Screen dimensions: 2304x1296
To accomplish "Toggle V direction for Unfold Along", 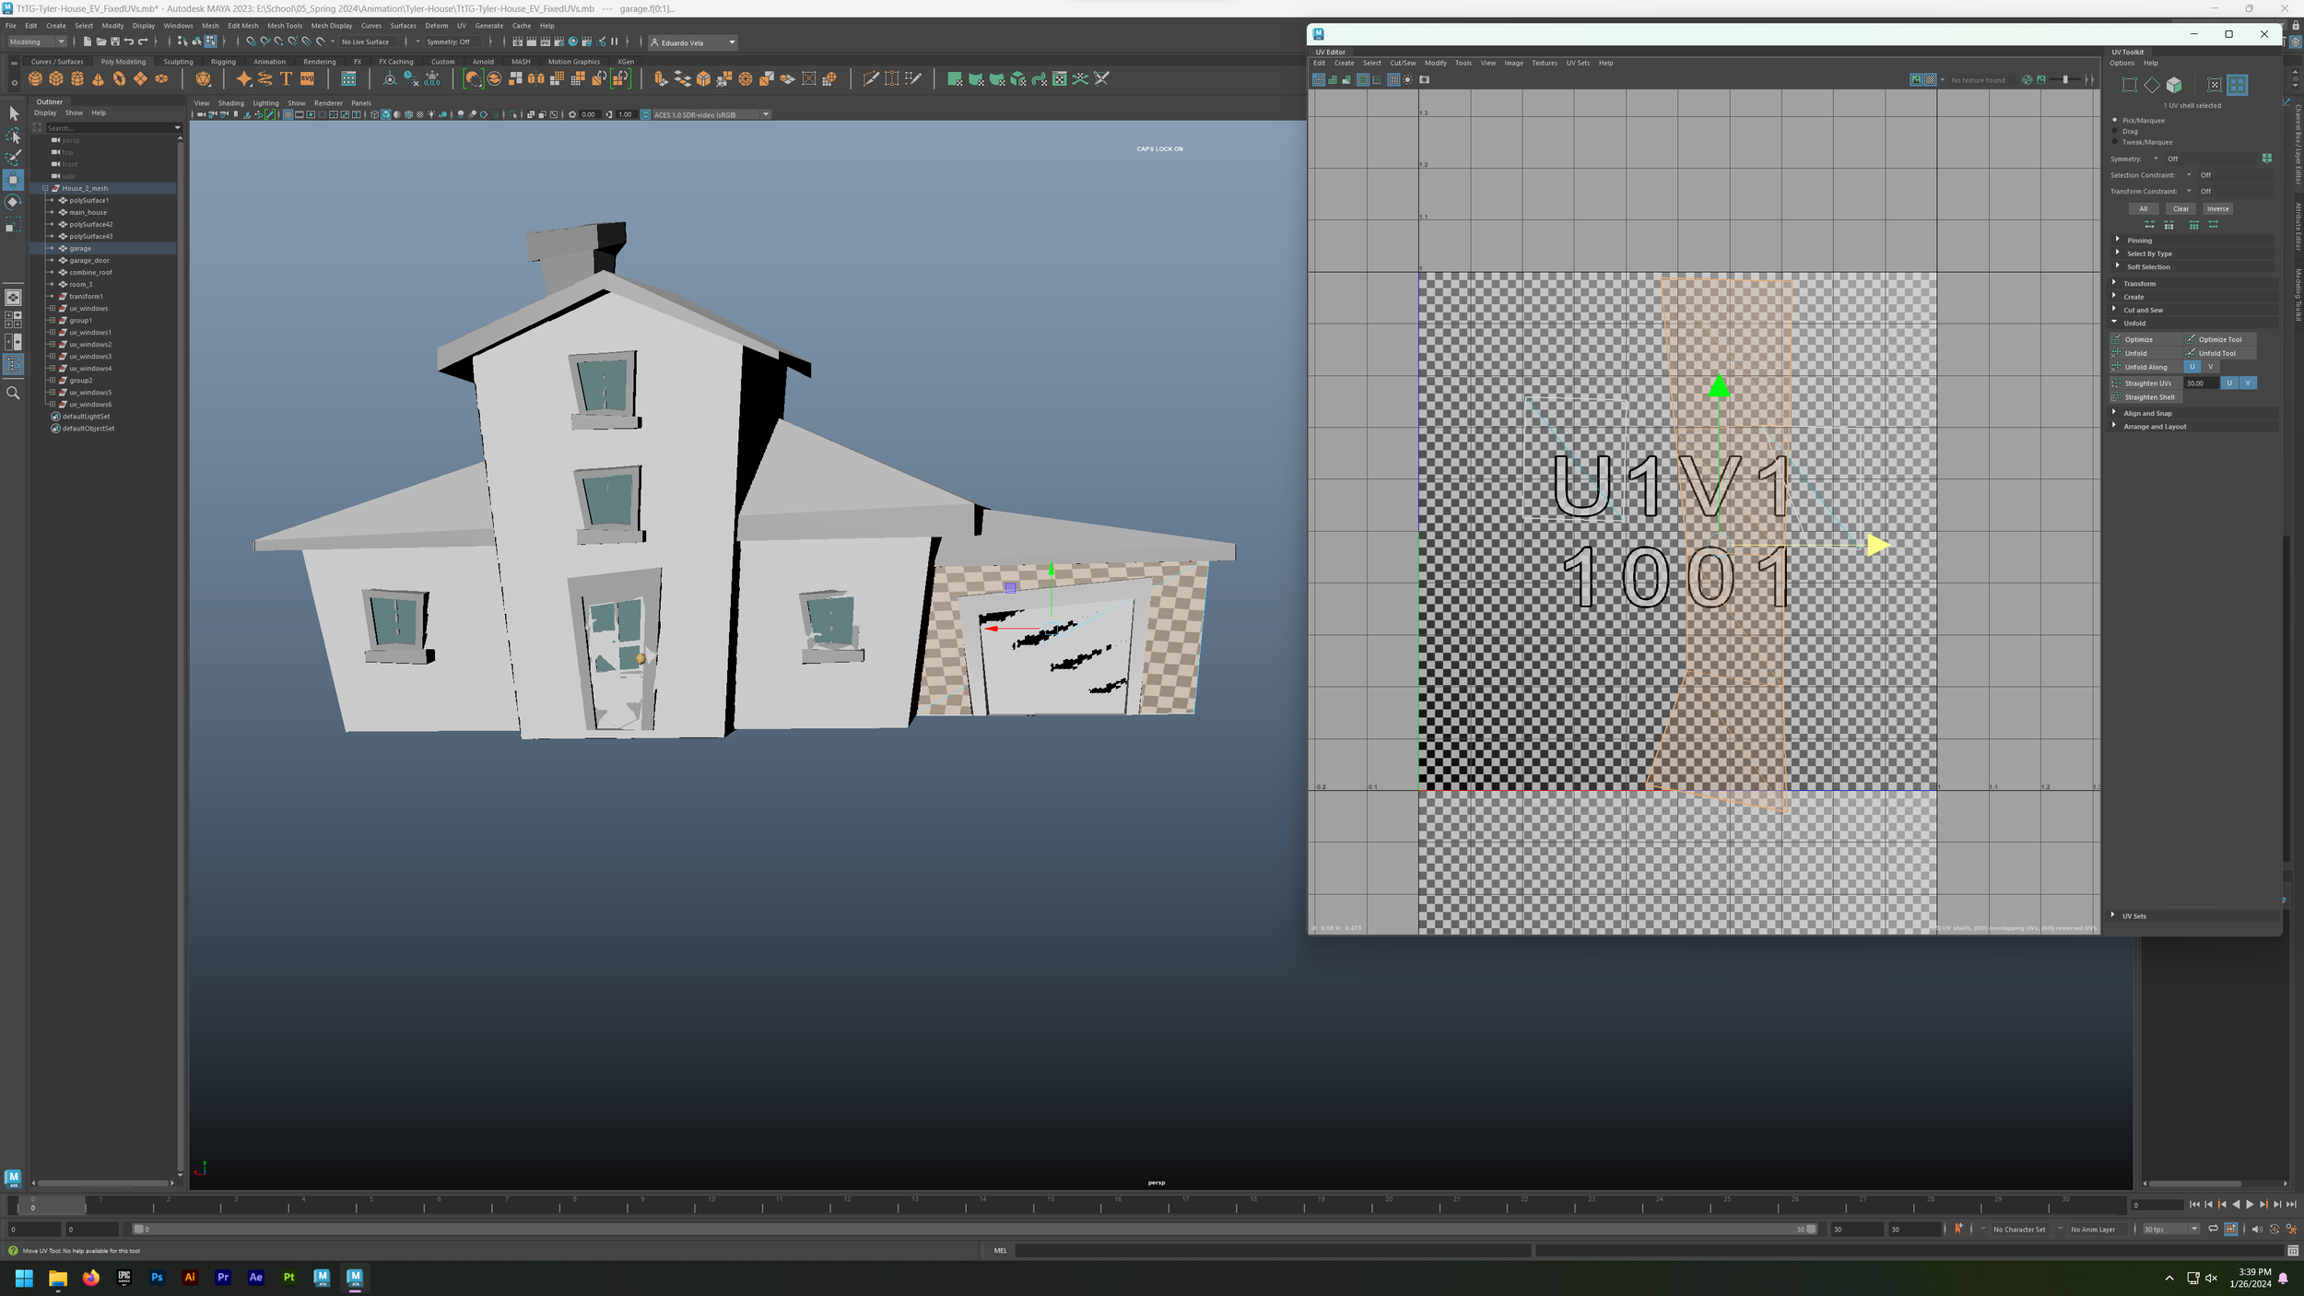I will click(x=2210, y=367).
